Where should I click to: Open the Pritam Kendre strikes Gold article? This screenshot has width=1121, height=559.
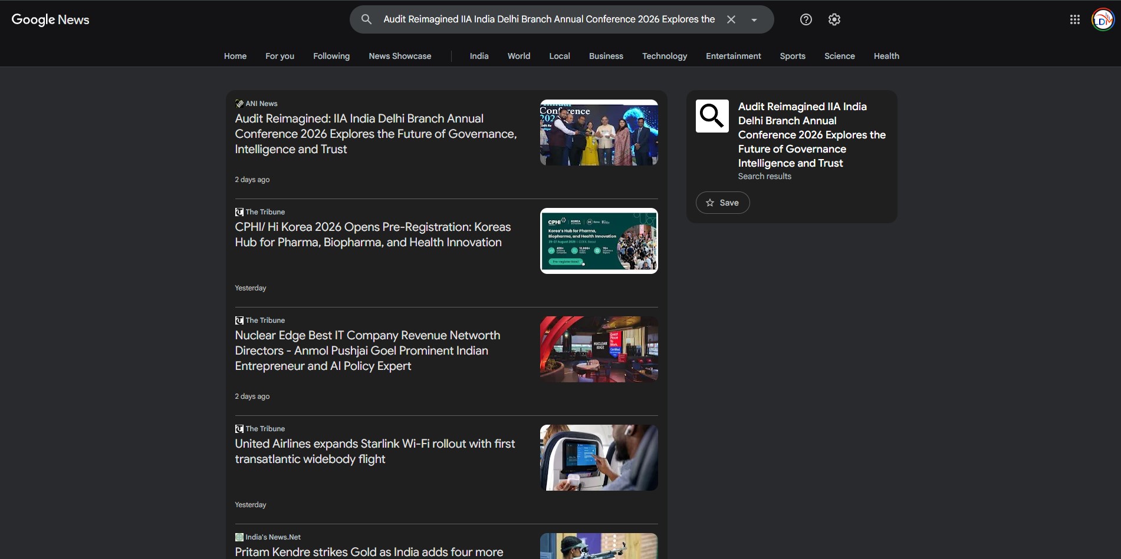pos(369,552)
